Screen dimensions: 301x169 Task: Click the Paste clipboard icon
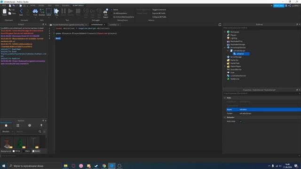click(5, 12)
